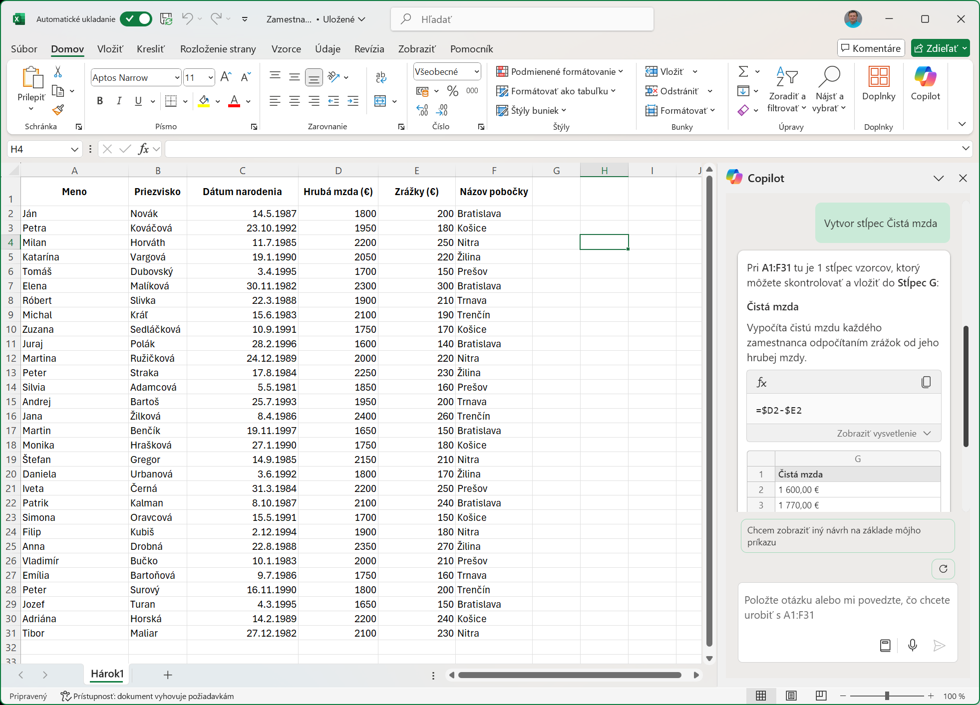Open the Vzorce ribbon tab

tap(286, 49)
